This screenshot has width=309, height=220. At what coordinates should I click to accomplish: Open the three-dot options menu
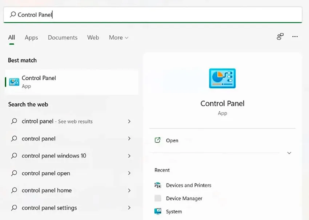[x=295, y=36]
